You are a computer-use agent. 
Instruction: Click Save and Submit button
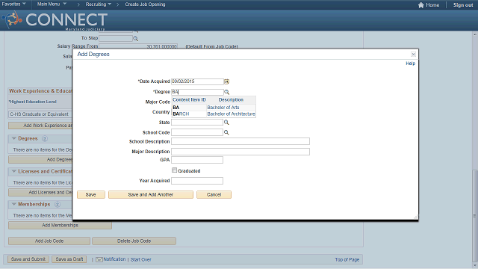[x=28, y=259]
